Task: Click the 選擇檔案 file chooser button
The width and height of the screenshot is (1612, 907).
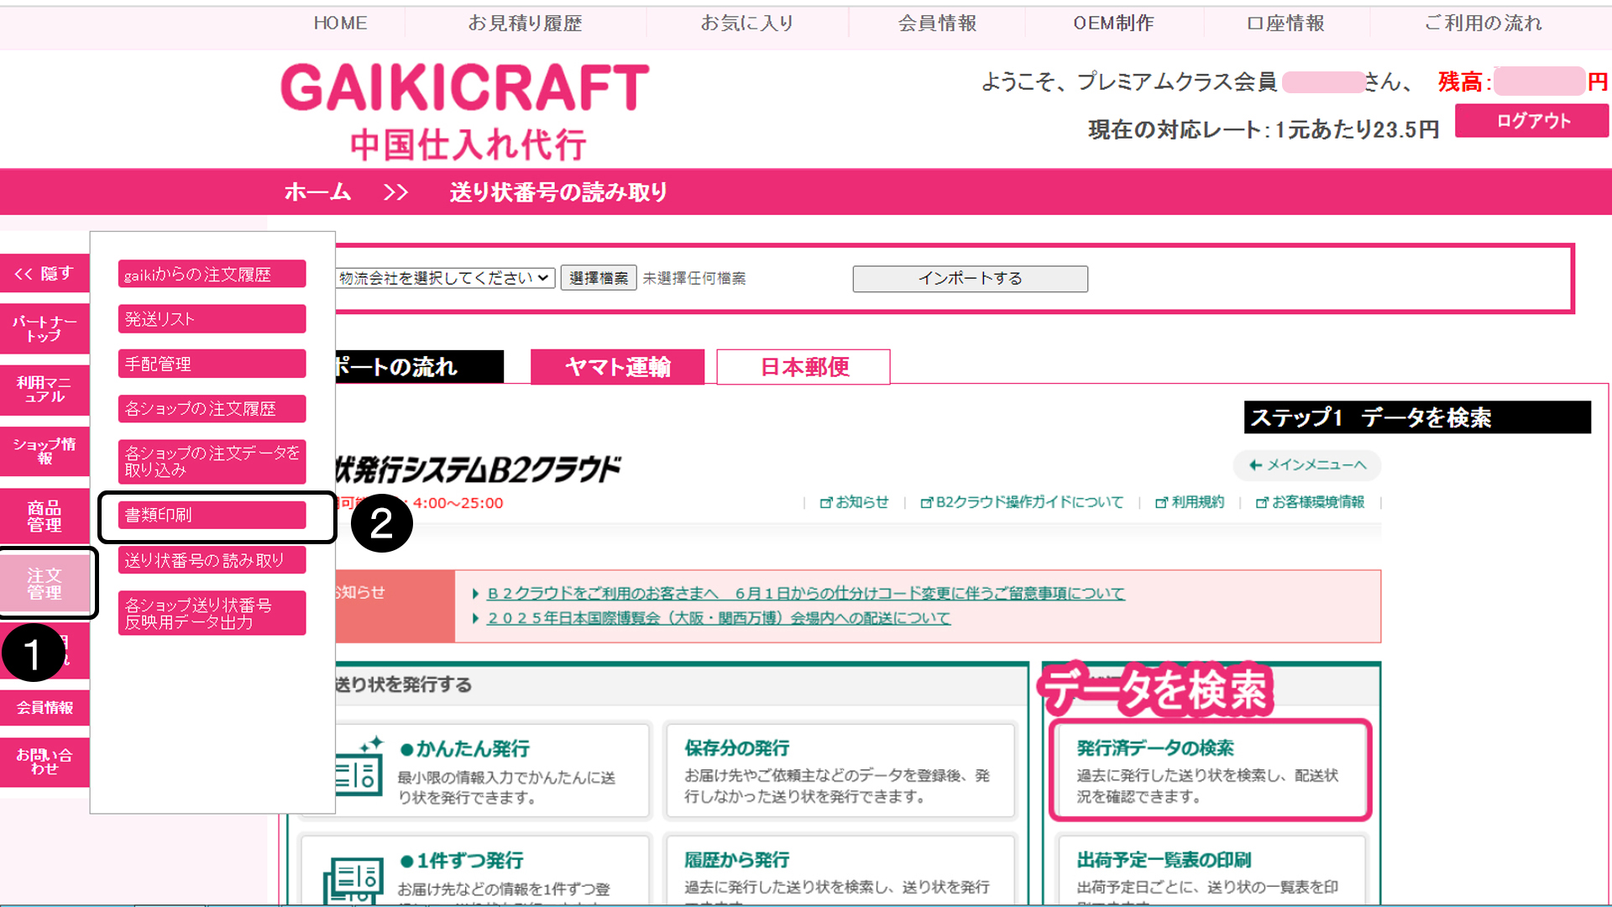Action: (x=598, y=278)
